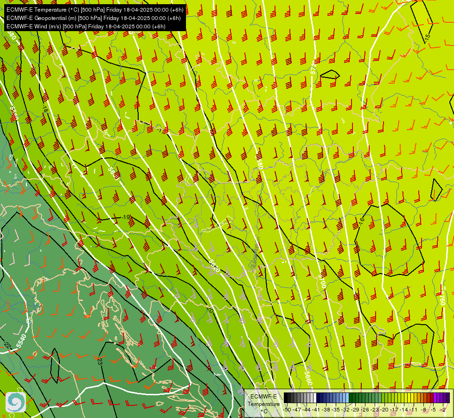This screenshot has height=418, width=454.
Task: Click the -18 isotherm contour label
Action: tap(44, 109)
